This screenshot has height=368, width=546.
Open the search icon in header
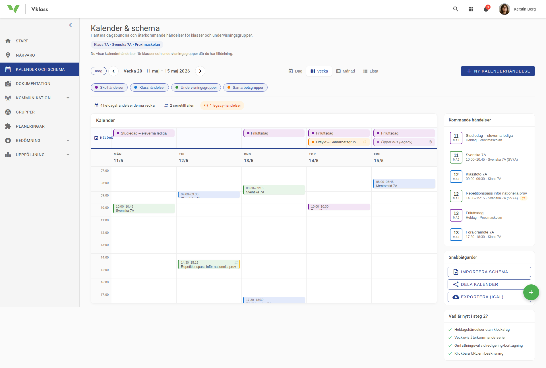pyautogui.click(x=456, y=9)
